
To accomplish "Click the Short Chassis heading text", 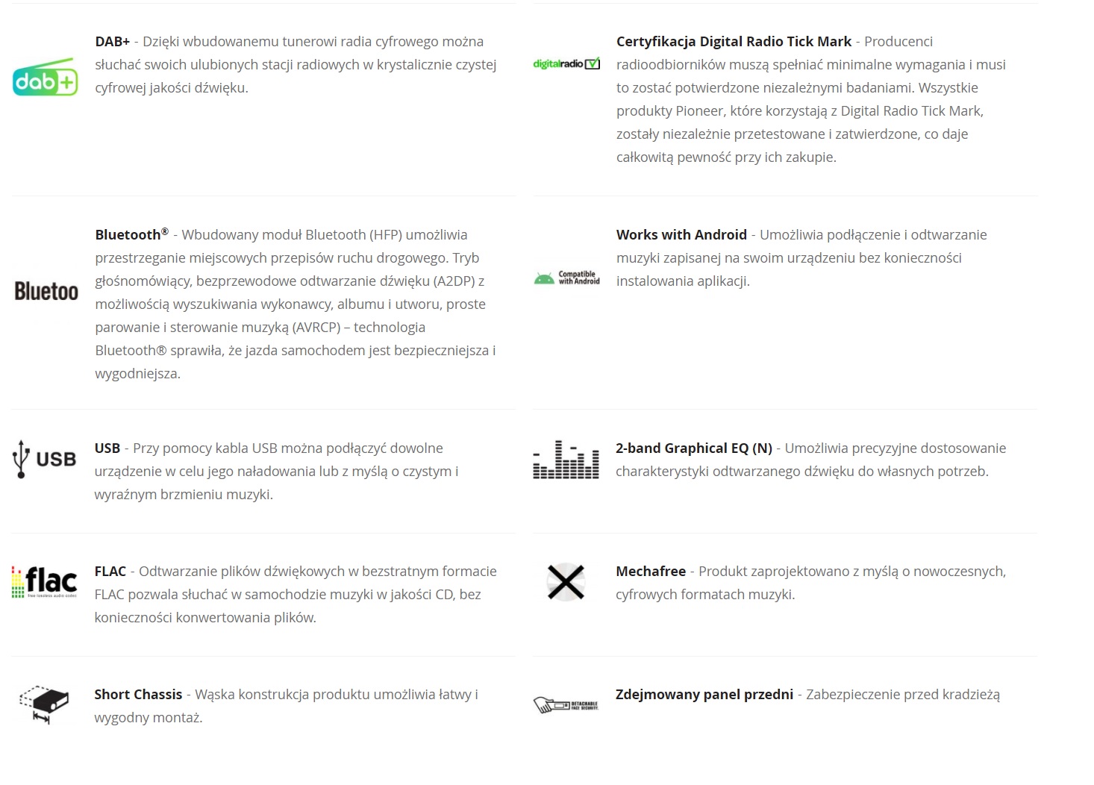I will tap(138, 695).
